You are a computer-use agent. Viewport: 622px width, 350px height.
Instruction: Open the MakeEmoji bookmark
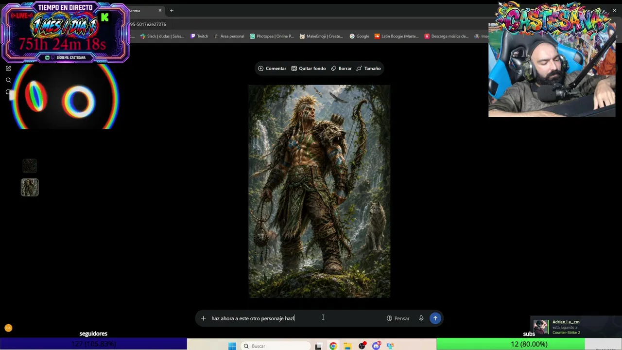321,36
